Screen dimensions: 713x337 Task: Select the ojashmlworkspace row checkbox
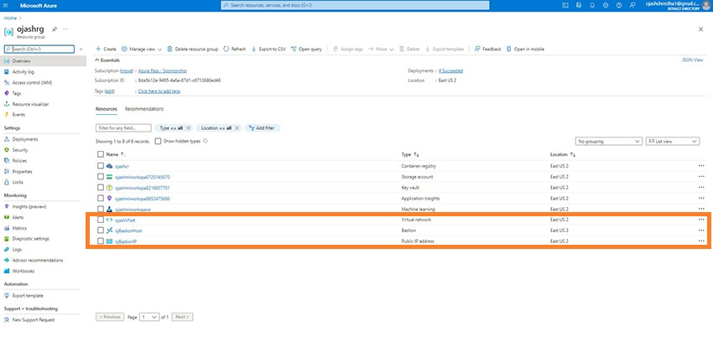point(101,210)
